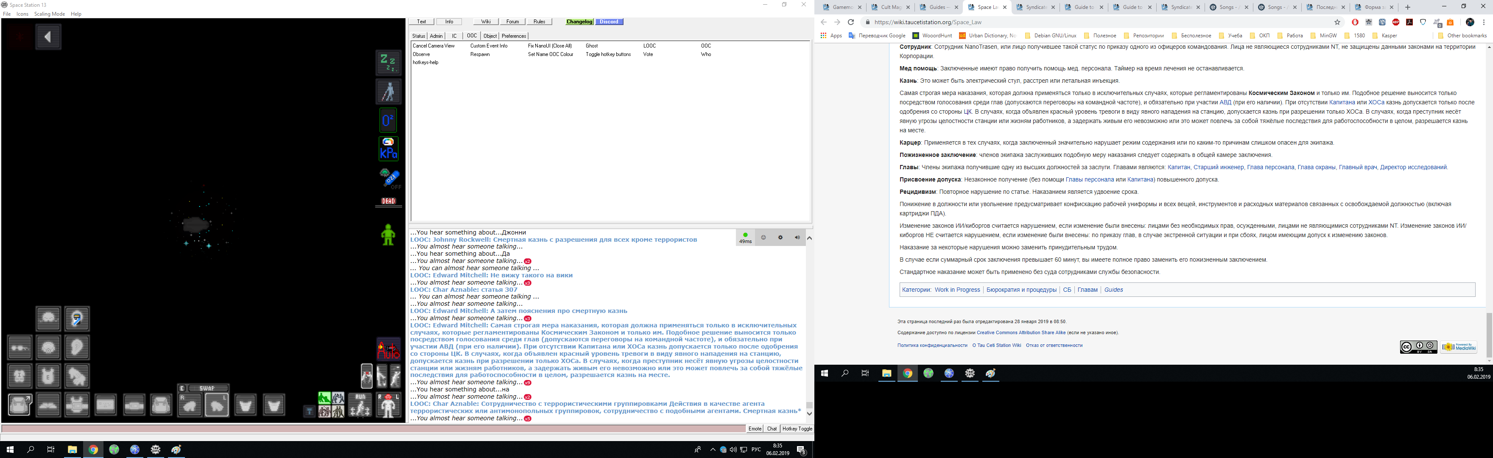Open the Icons menu
The width and height of the screenshot is (1493, 458).
[22, 14]
